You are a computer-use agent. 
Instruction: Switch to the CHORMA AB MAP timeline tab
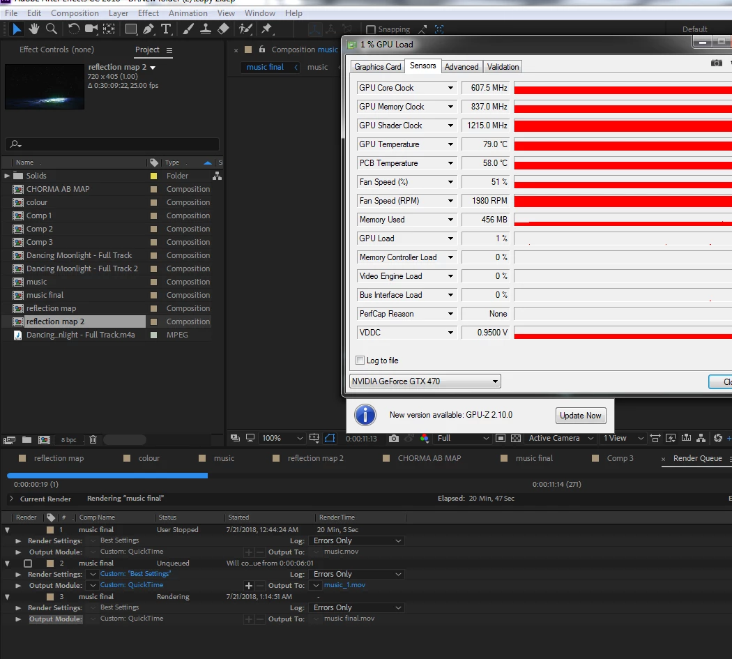429,458
